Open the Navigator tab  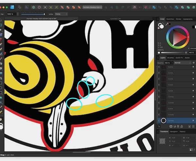(174, 132)
